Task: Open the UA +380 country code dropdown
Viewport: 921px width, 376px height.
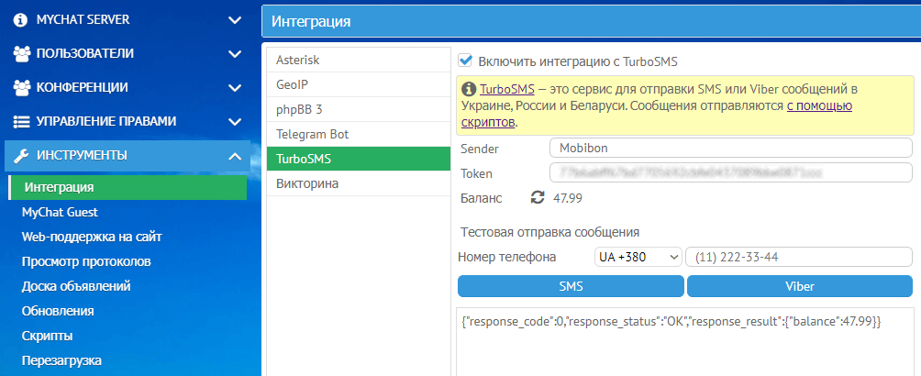Action: point(638,258)
